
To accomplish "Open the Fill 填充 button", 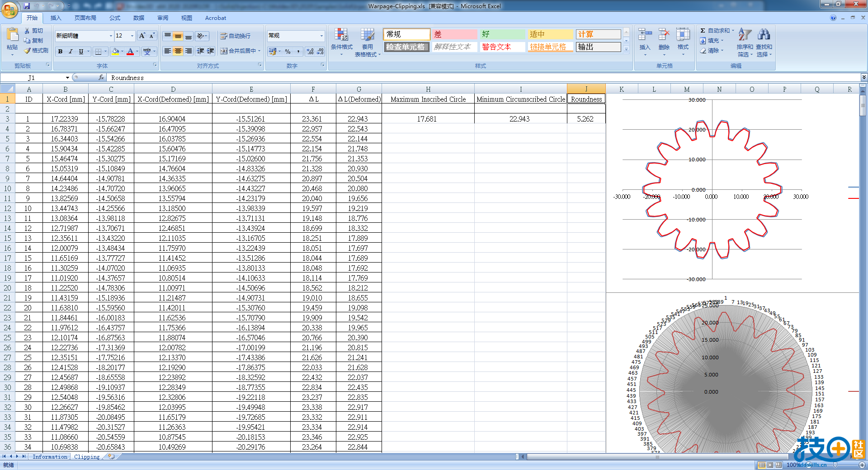I will (x=712, y=41).
